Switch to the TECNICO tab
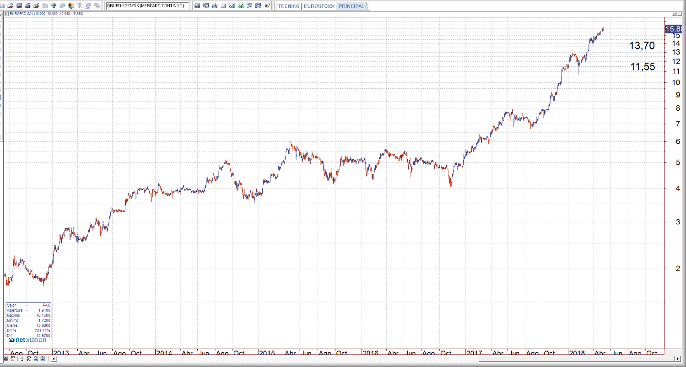686x367 pixels. coord(289,6)
